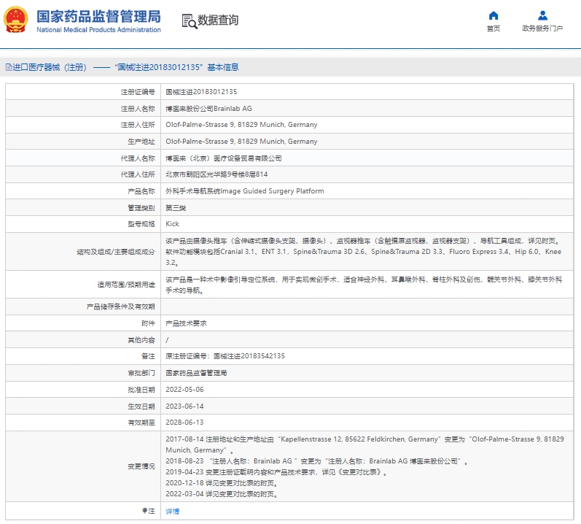Click the 结构及组成 description text
581x524 pixels.
coord(364,252)
